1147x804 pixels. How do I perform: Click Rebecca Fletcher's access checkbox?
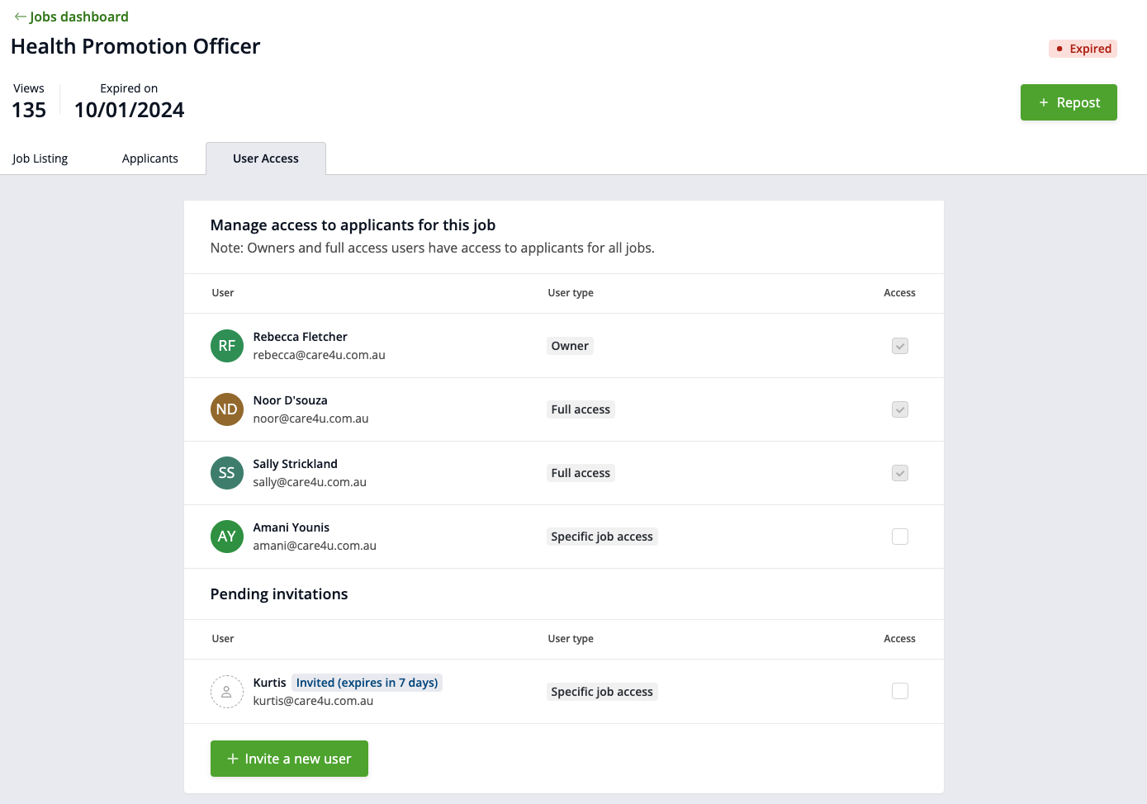899,346
